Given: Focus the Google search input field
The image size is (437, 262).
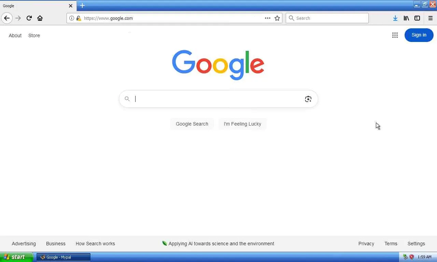Looking at the screenshot, I should (218, 99).
